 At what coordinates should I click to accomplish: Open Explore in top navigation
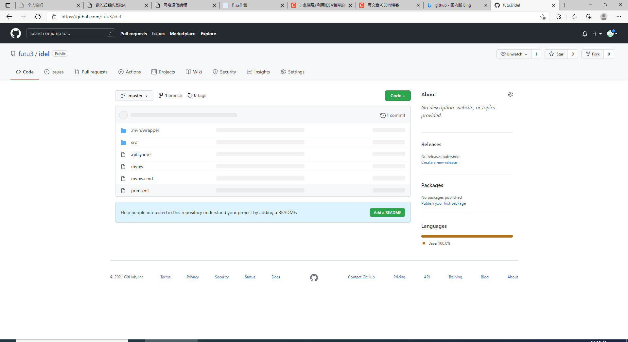pyautogui.click(x=208, y=34)
